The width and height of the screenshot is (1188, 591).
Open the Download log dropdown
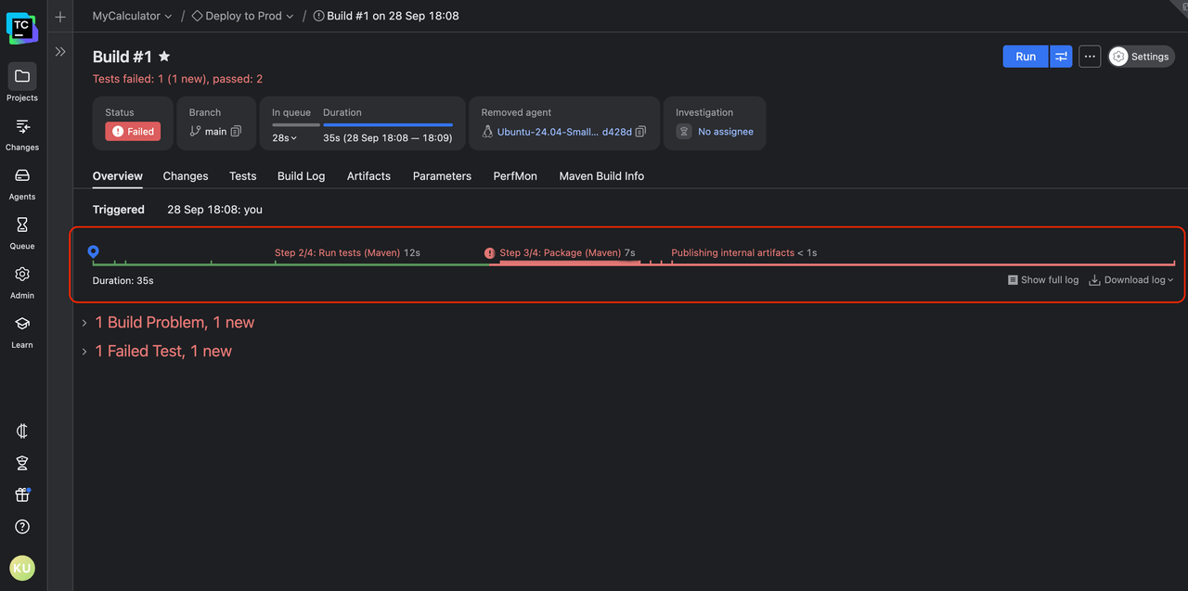pyautogui.click(x=1131, y=280)
